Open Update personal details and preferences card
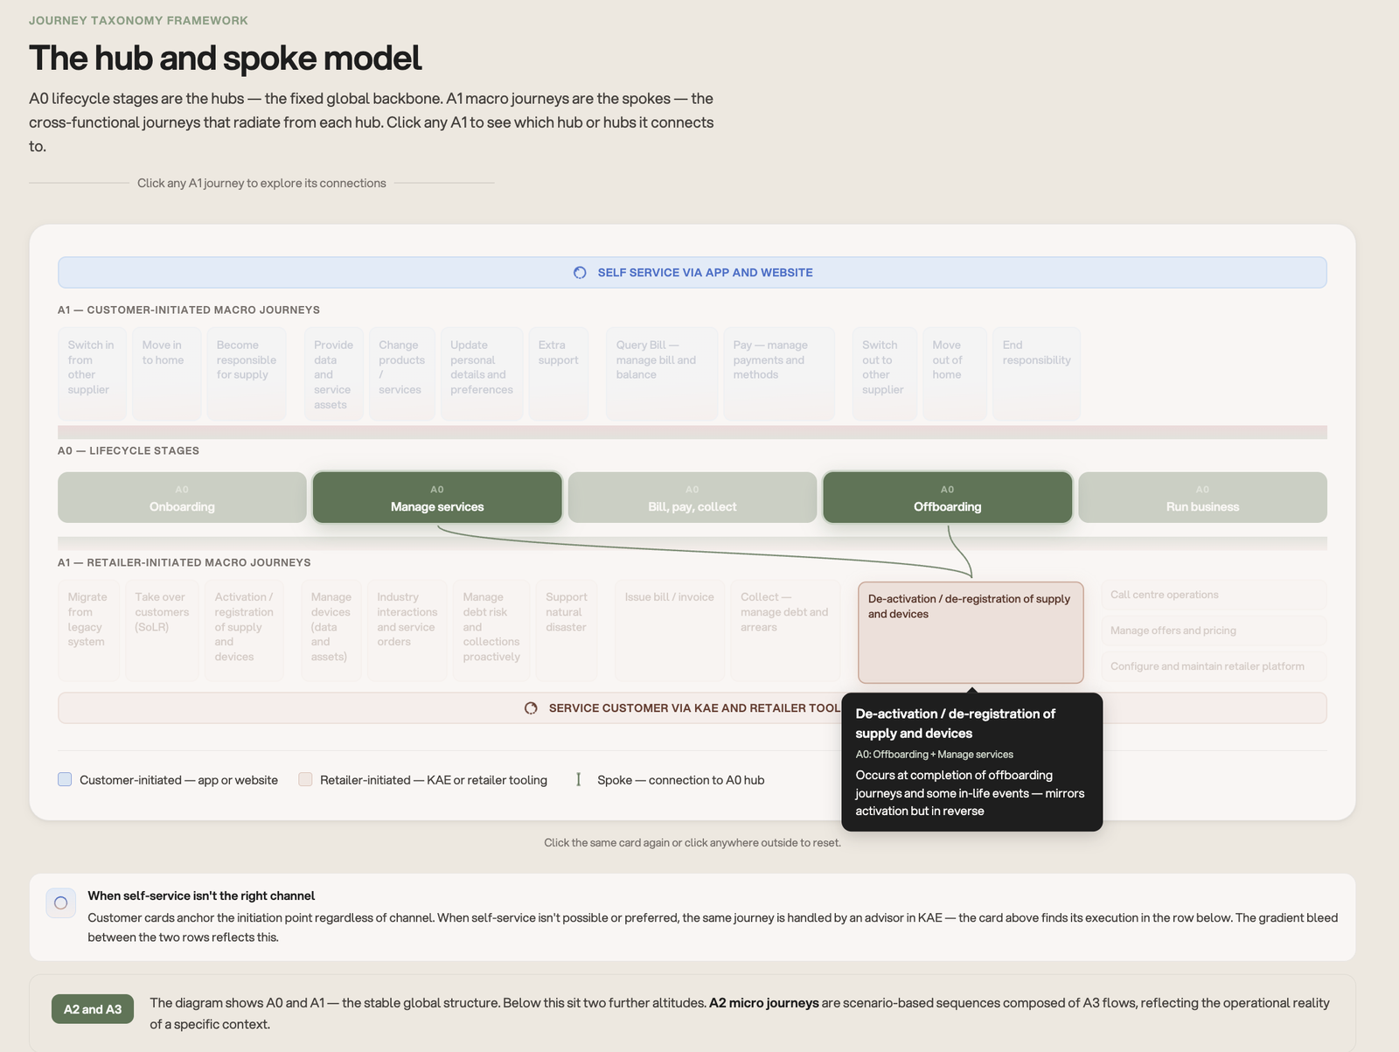 coord(482,374)
